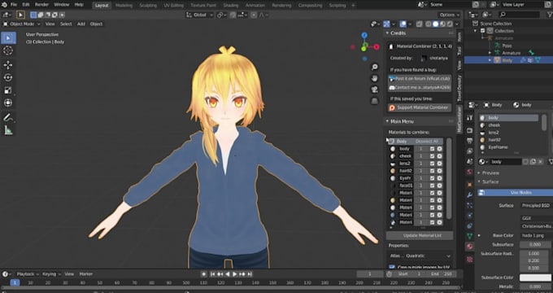553x293 pixels.
Task: Click the Metallic value slider
Action: point(536,286)
